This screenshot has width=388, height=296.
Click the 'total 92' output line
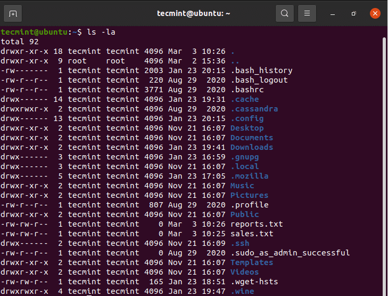pyautogui.click(x=20, y=42)
